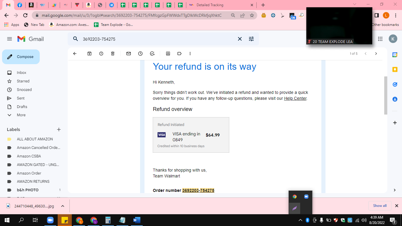This screenshot has width=402, height=226.
Task: Click the Chrome address bar URL
Action: 132,15
